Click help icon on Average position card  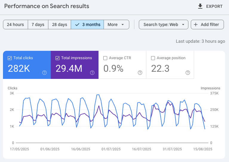pos(188,73)
